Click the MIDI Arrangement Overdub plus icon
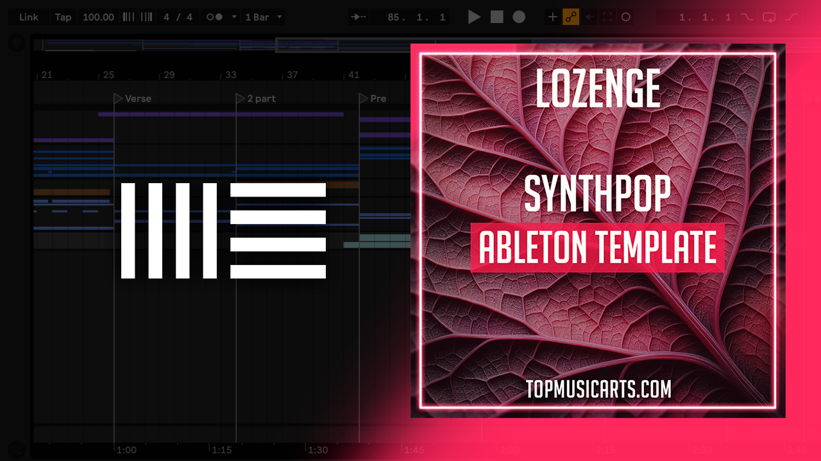 (552, 17)
